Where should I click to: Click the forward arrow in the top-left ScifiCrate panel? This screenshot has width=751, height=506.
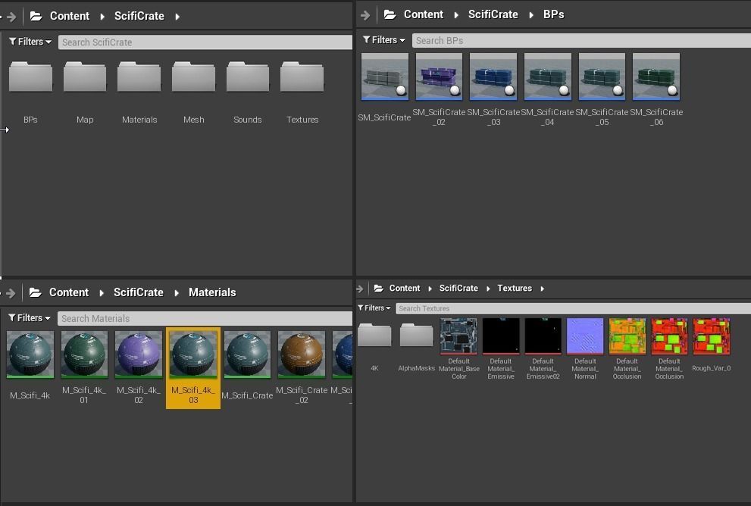click(11, 17)
